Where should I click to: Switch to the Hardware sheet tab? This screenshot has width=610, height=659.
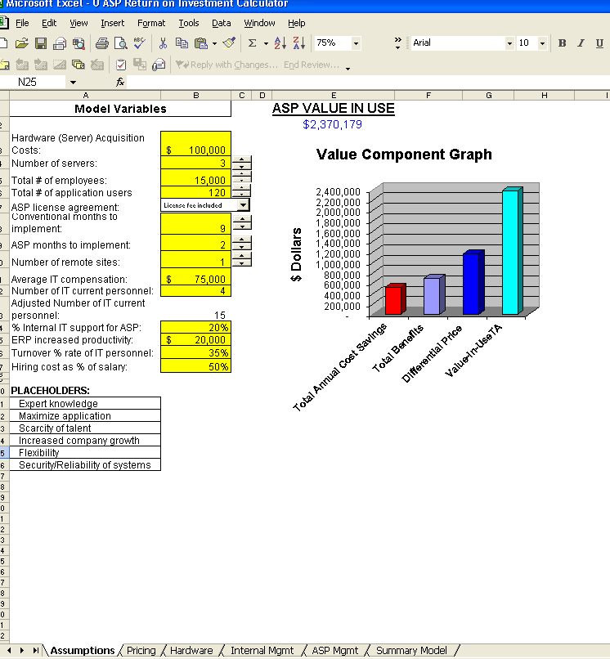click(191, 651)
